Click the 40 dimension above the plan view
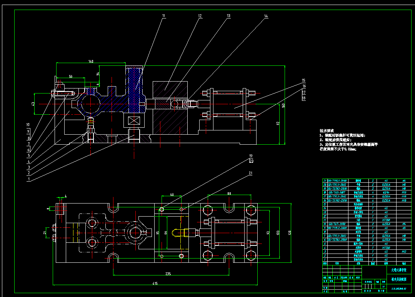The height and width of the screenshot is (297, 415). click(172, 194)
